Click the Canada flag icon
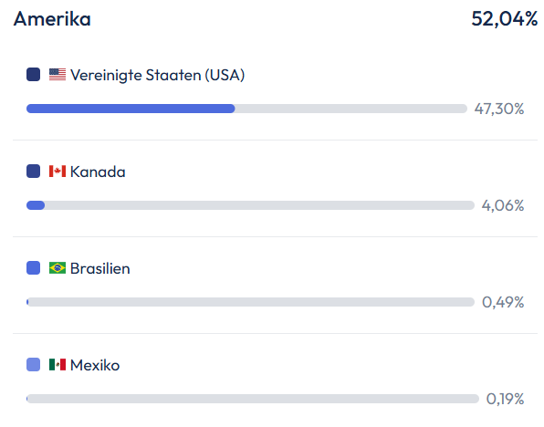Image resolution: width=544 pixels, height=427 pixels. 58,172
